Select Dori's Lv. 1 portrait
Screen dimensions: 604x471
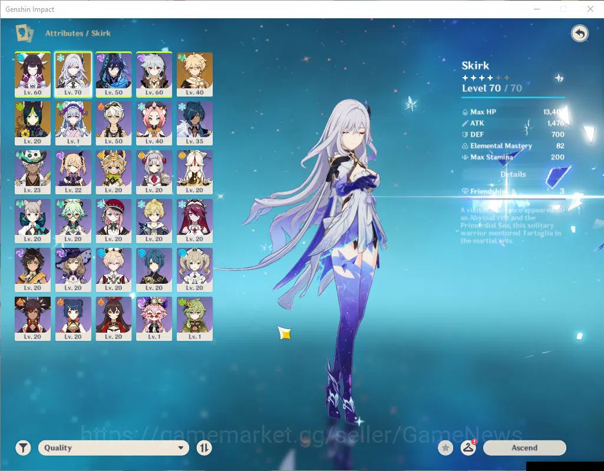(154, 319)
